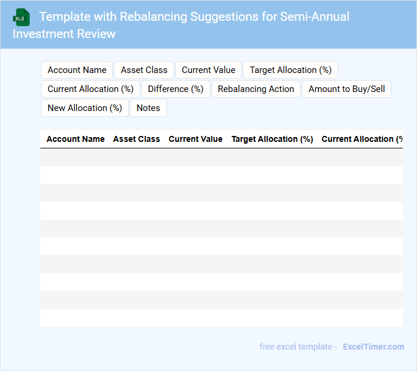This screenshot has height=371, width=417.
Task: Click the Current Value tag
Action: 208,70
